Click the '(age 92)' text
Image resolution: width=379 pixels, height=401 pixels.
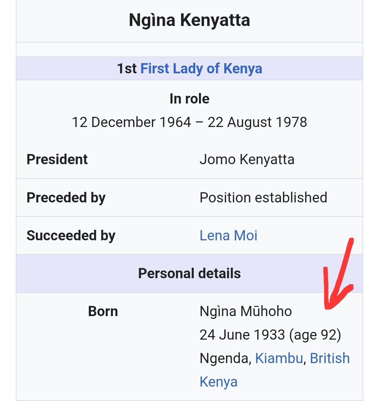(x=315, y=335)
